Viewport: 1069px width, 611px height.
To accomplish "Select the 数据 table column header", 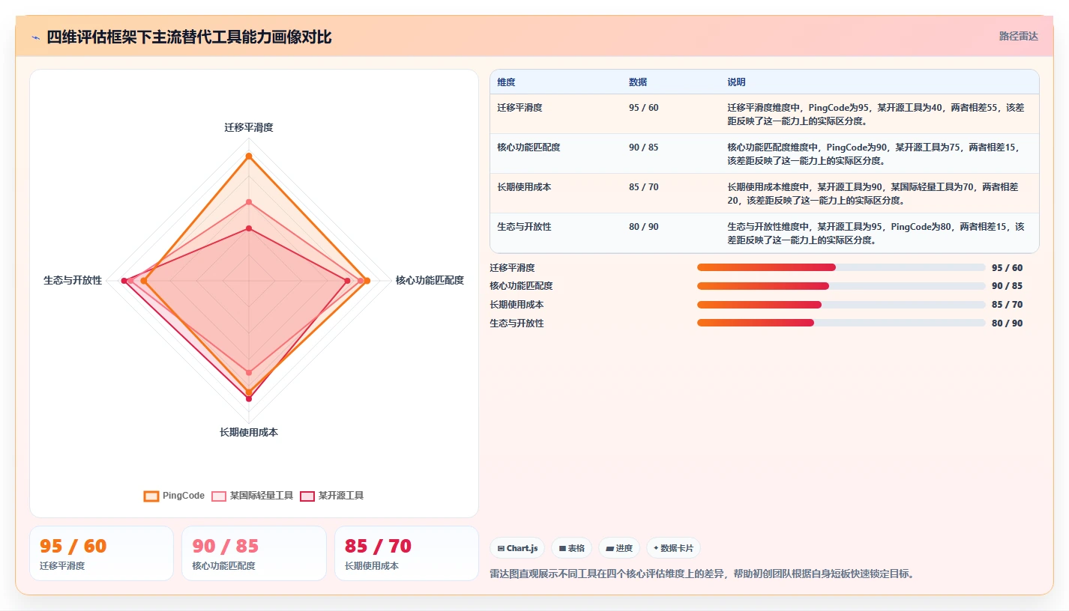I will pos(638,82).
